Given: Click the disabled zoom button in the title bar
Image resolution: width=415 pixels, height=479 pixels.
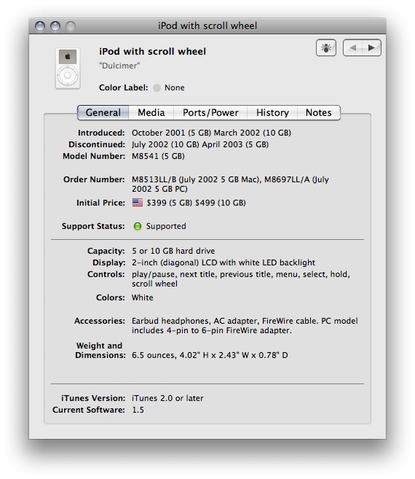Looking at the screenshot, I should click(71, 26).
